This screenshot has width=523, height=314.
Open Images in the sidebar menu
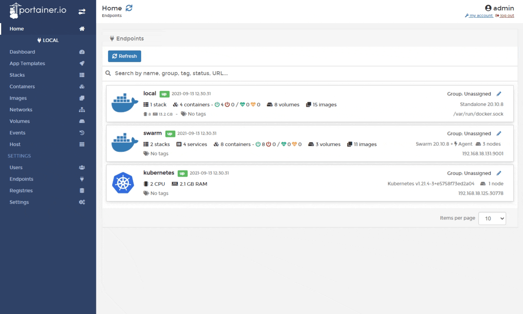[x=18, y=98]
